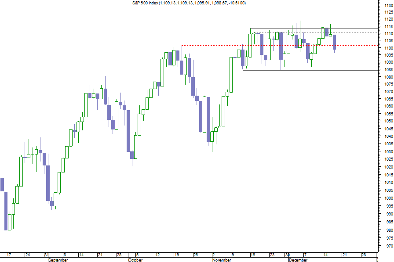
Task: Click the 970 price axis label
Action: click(390, 246)
